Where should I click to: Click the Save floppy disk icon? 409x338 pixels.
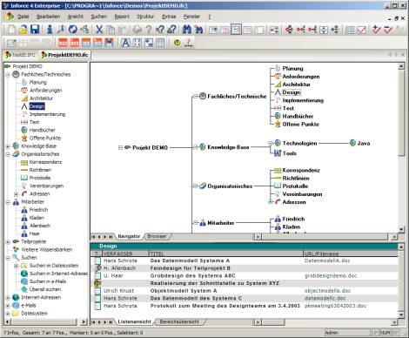tap(35, 30)
